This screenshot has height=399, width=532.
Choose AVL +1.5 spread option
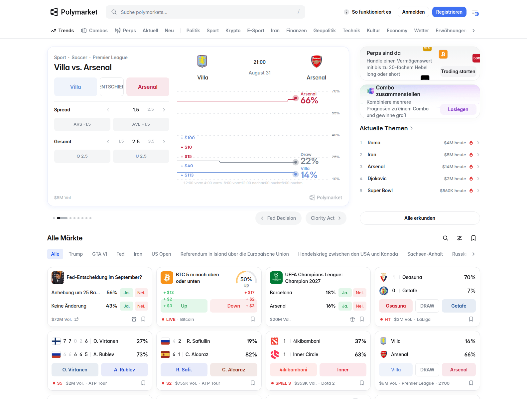click(x=141, y=124)
